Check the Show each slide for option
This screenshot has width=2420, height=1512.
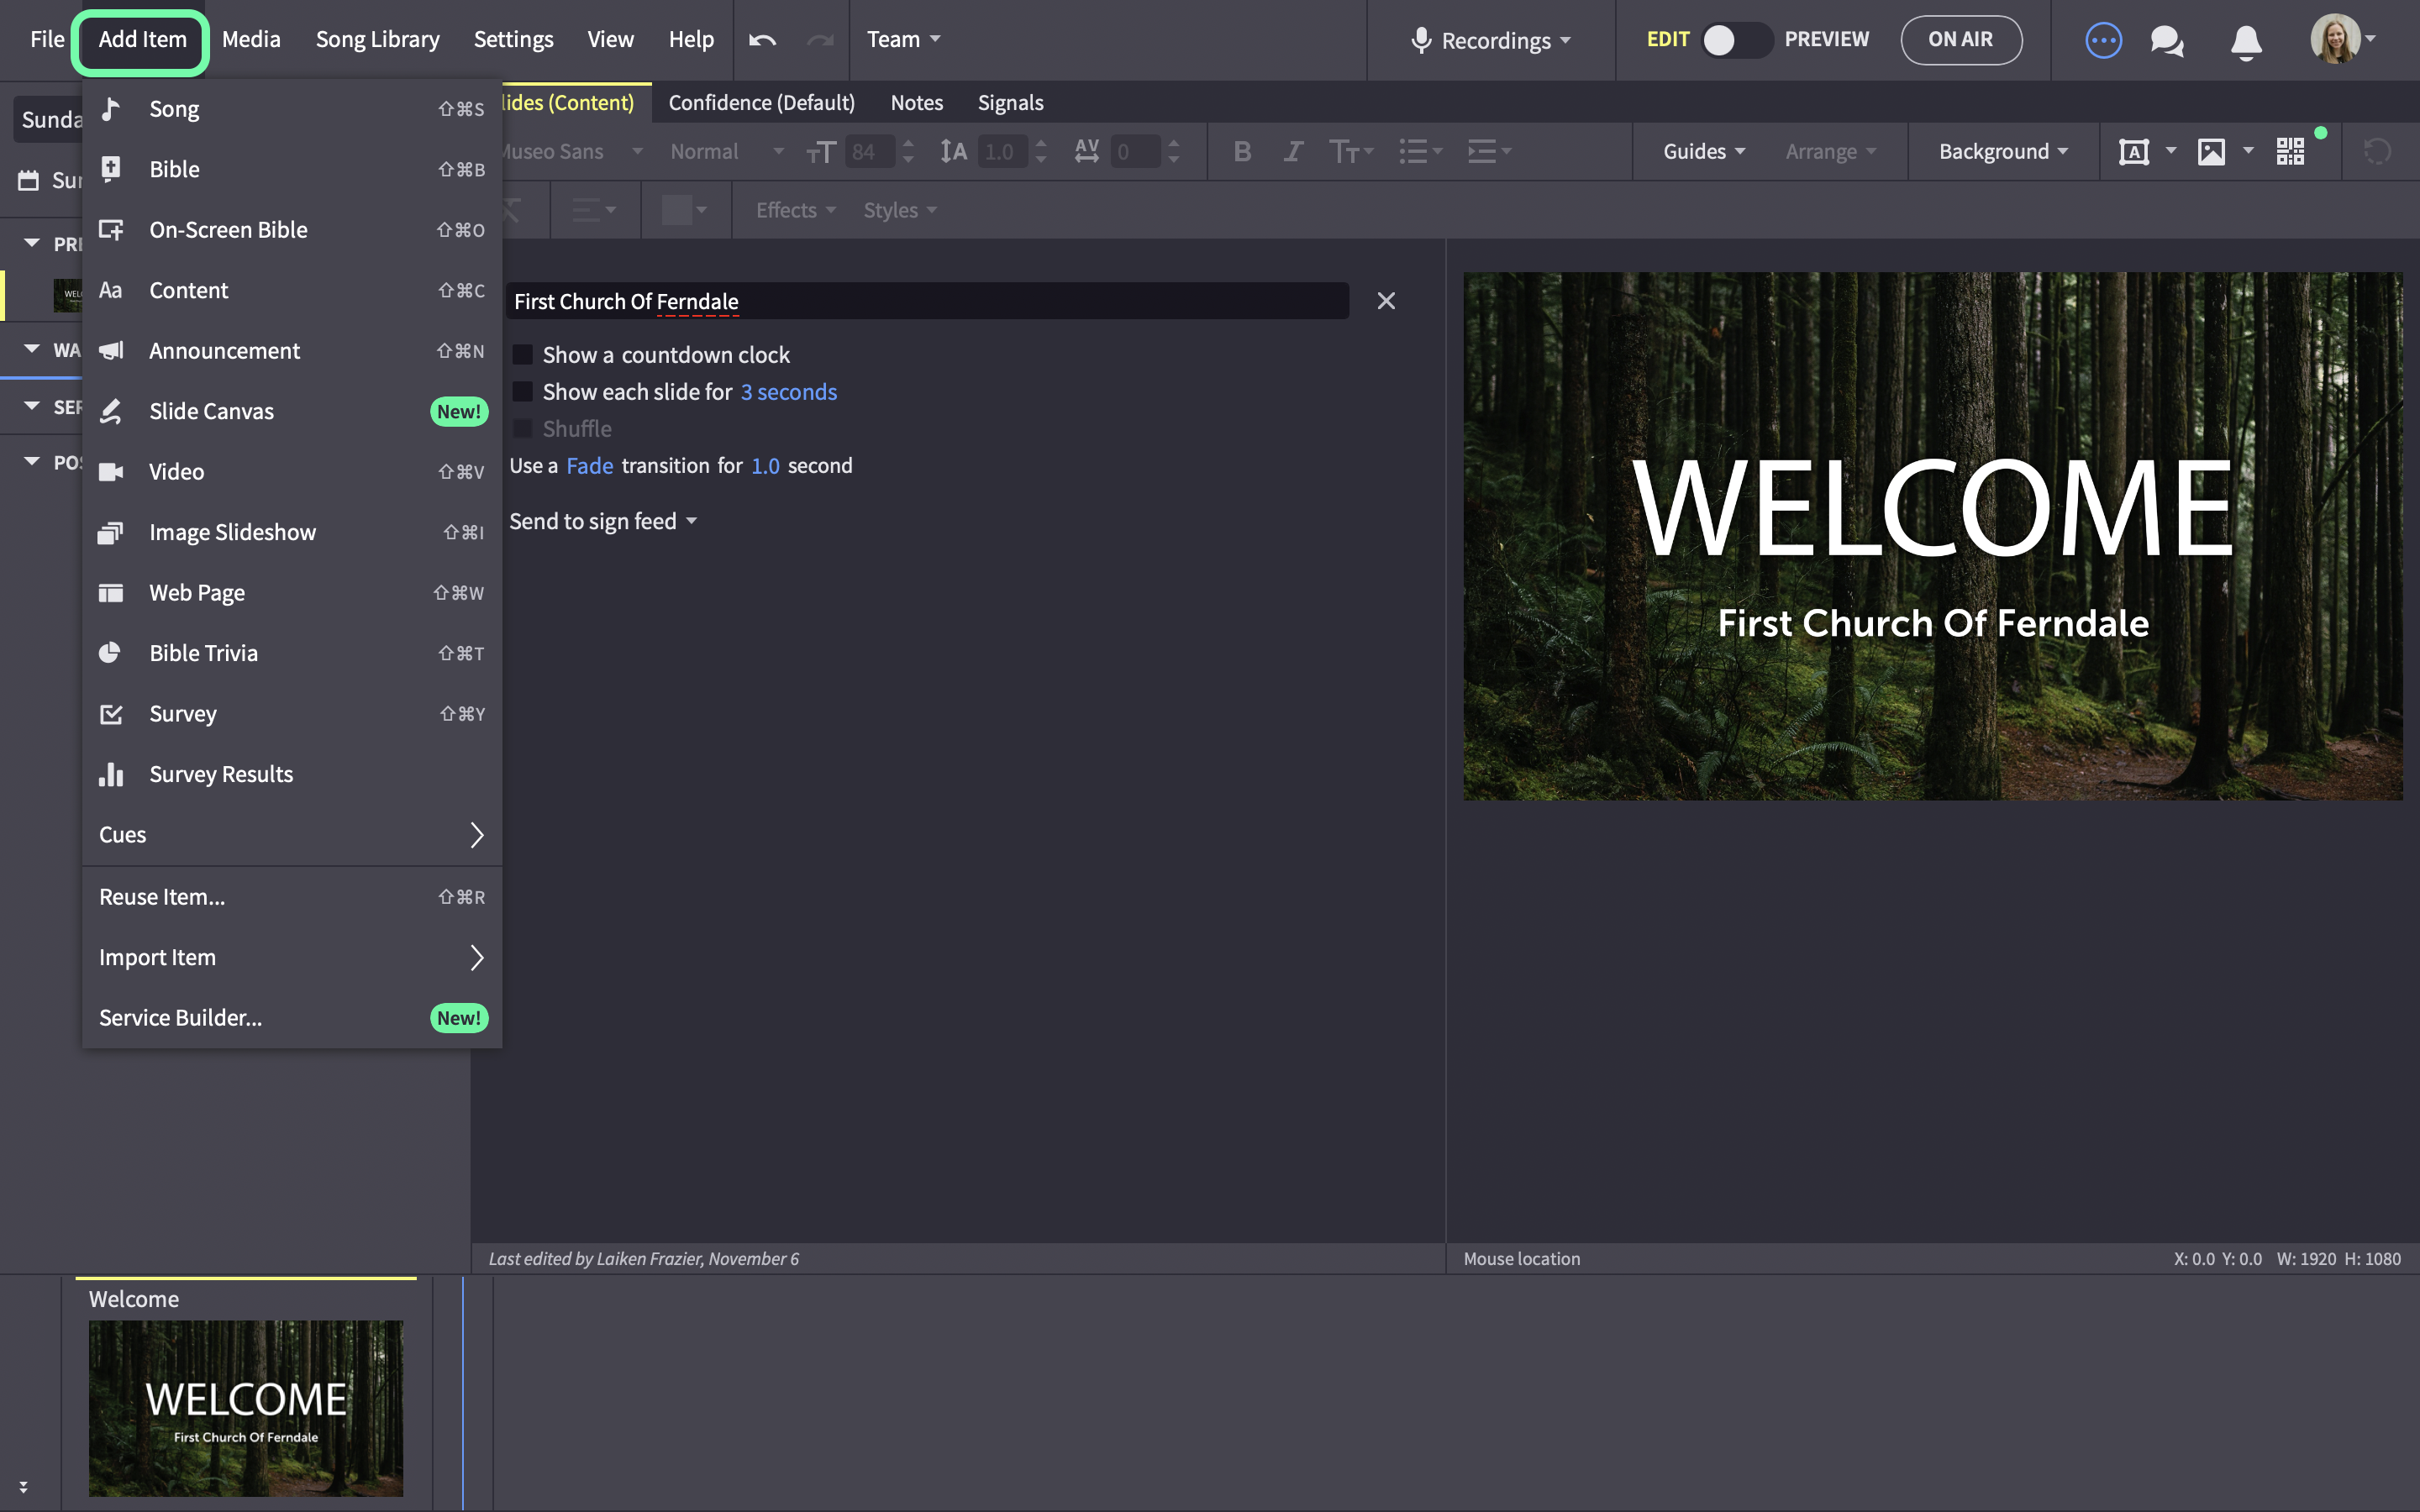[522, 392]
